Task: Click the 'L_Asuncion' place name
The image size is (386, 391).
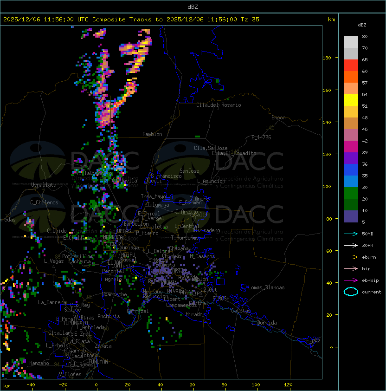Action: (x=211, y=181)
